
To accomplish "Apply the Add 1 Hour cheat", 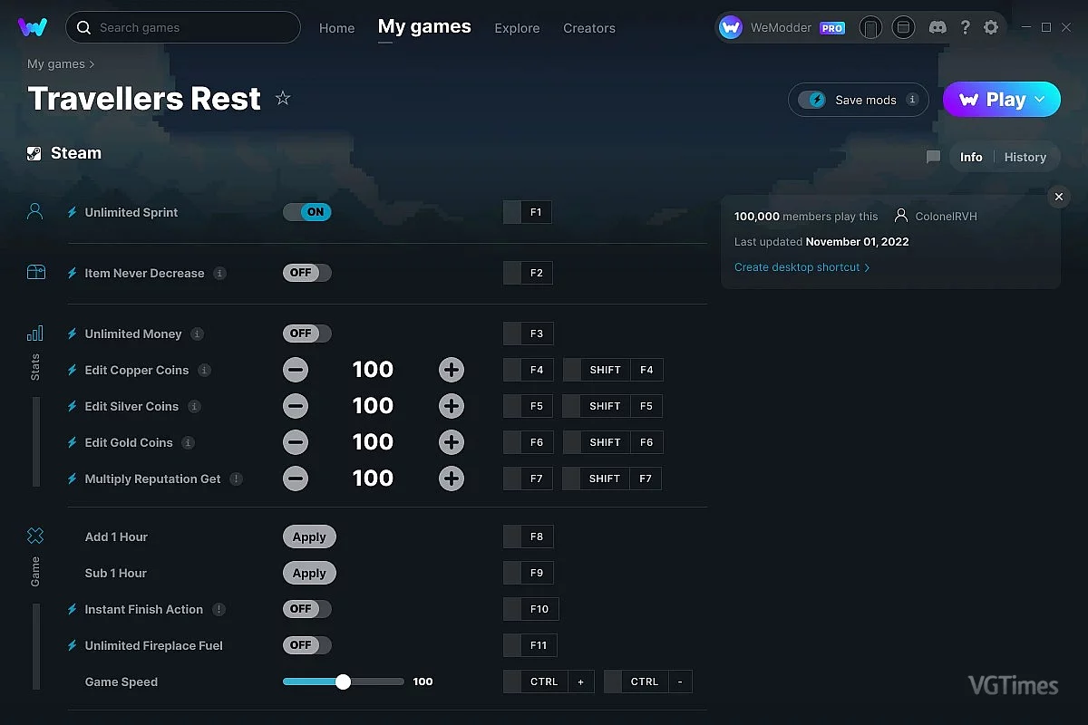I will click(309, 536).
